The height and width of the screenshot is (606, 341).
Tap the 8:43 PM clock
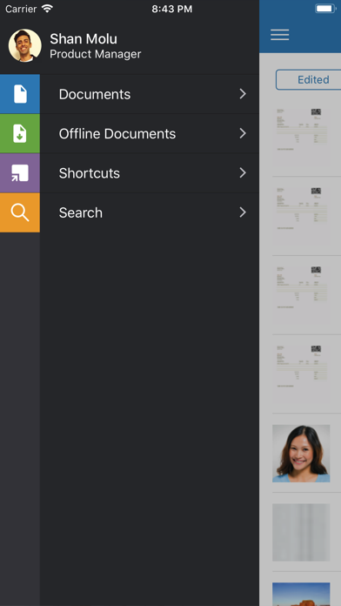click(171, 10)
